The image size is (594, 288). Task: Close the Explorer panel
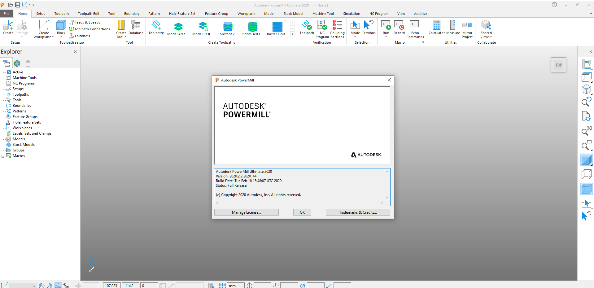tap(75, 52)
